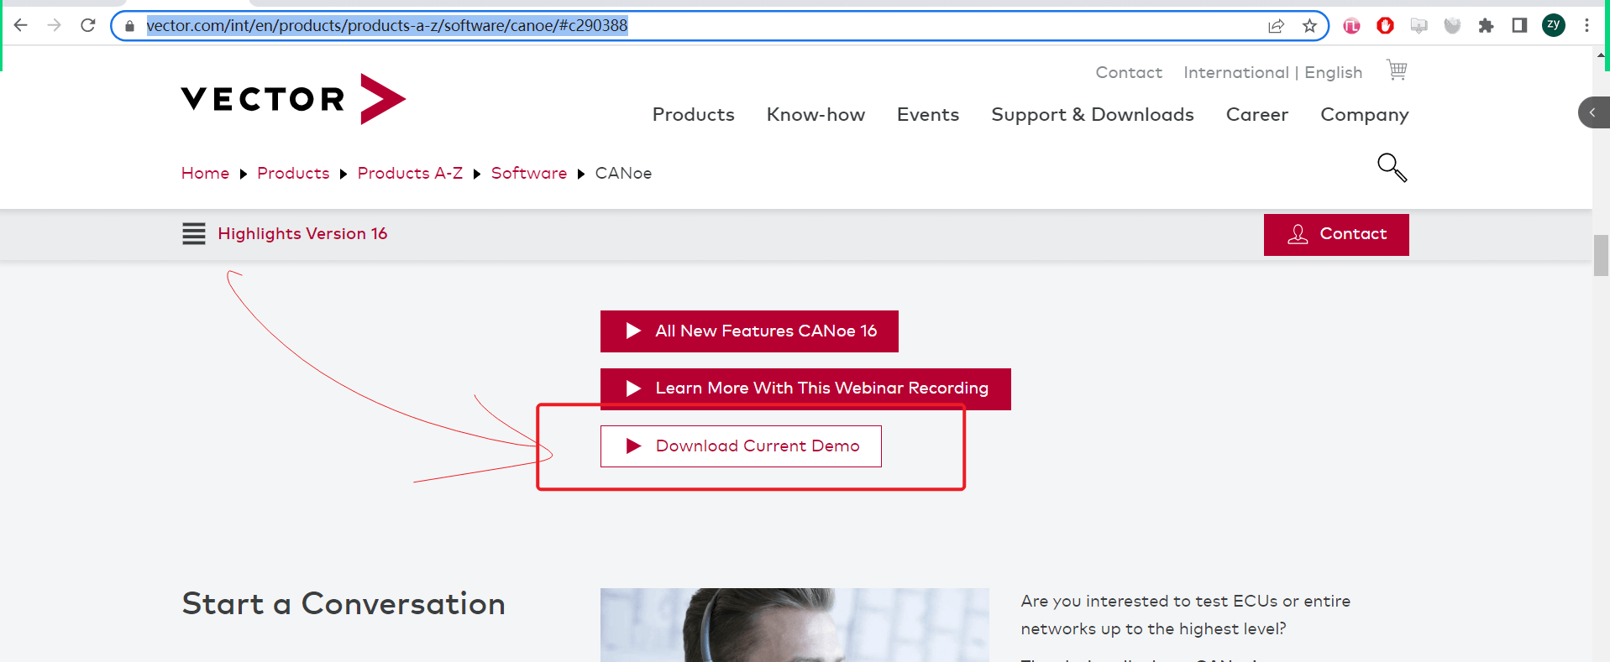
Task: Open Support & Downloads navigation menu
Action: tap(1092, 114)
